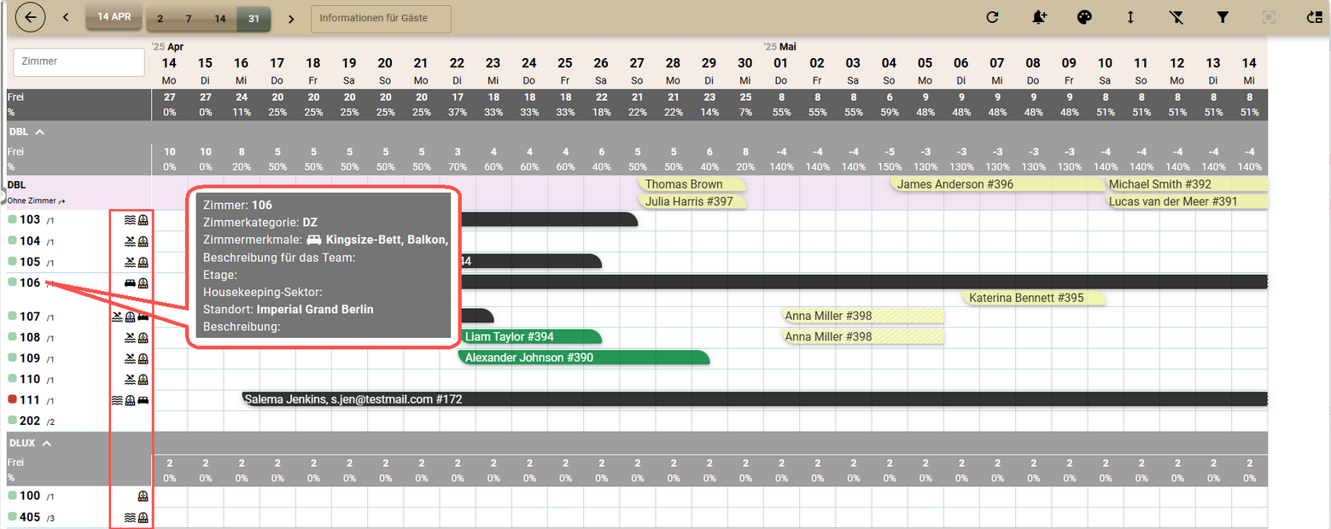Click the rotate layout icon

click(x=1314, y=17)
